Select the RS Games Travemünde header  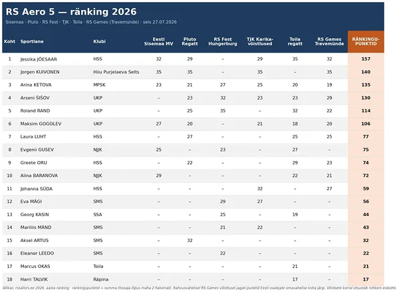329,41
